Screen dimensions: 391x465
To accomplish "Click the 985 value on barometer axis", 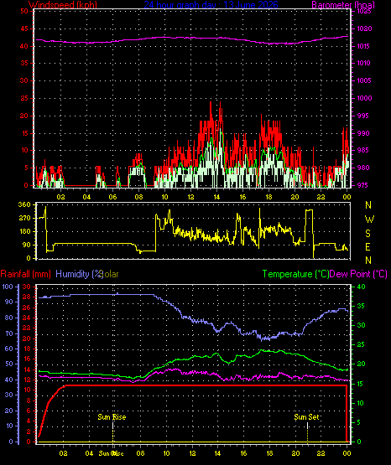I will (362, 150).
